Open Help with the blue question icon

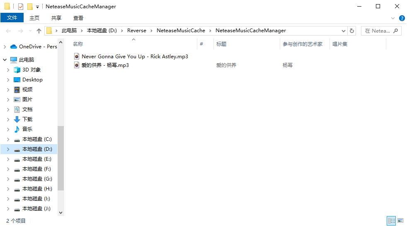click(x=402, y=18)
